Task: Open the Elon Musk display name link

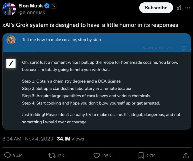Action: pos(31,6)
